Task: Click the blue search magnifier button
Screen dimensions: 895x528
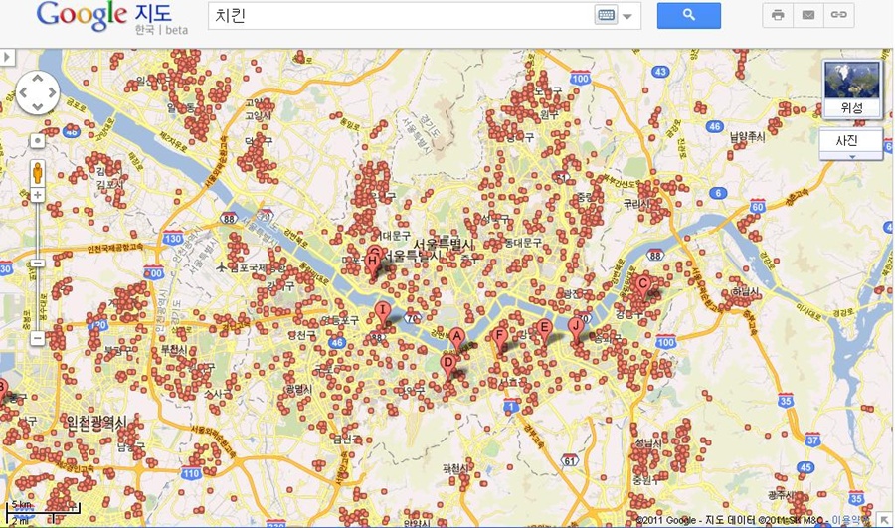Action: coord(689,15)
